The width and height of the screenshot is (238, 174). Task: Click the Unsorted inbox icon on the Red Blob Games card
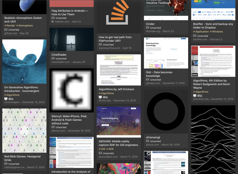6,164
